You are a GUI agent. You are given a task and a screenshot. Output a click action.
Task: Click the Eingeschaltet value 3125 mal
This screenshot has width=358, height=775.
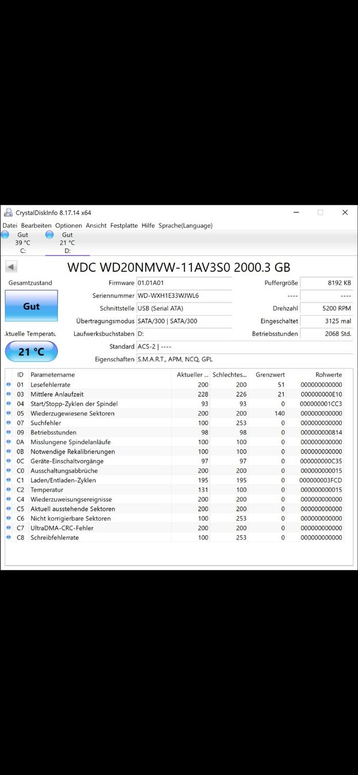coord(326,321)
